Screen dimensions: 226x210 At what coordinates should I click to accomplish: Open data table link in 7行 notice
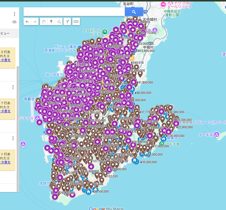[5, 111]
